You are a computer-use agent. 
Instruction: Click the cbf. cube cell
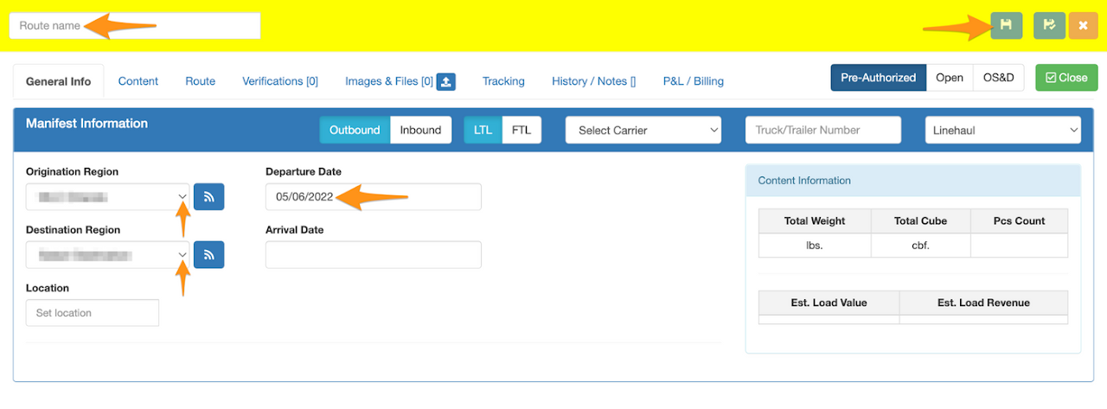tap(920, 246)
